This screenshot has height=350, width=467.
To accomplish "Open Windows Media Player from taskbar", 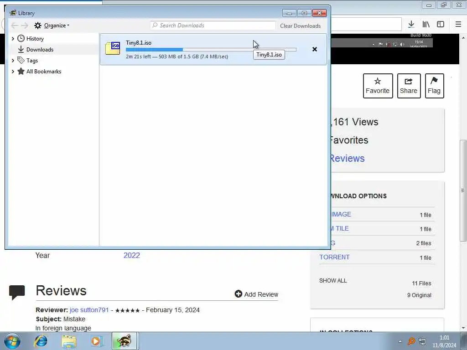I will [97, 341].
